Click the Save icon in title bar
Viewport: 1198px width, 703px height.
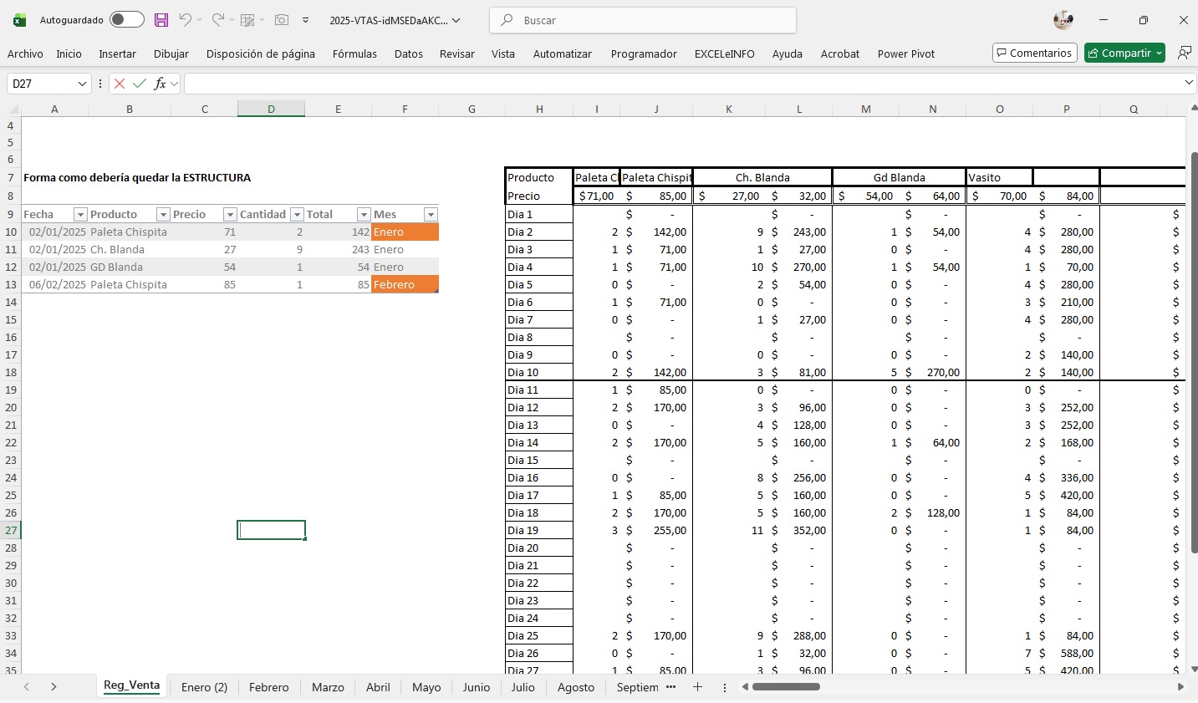tap(161, 20)
